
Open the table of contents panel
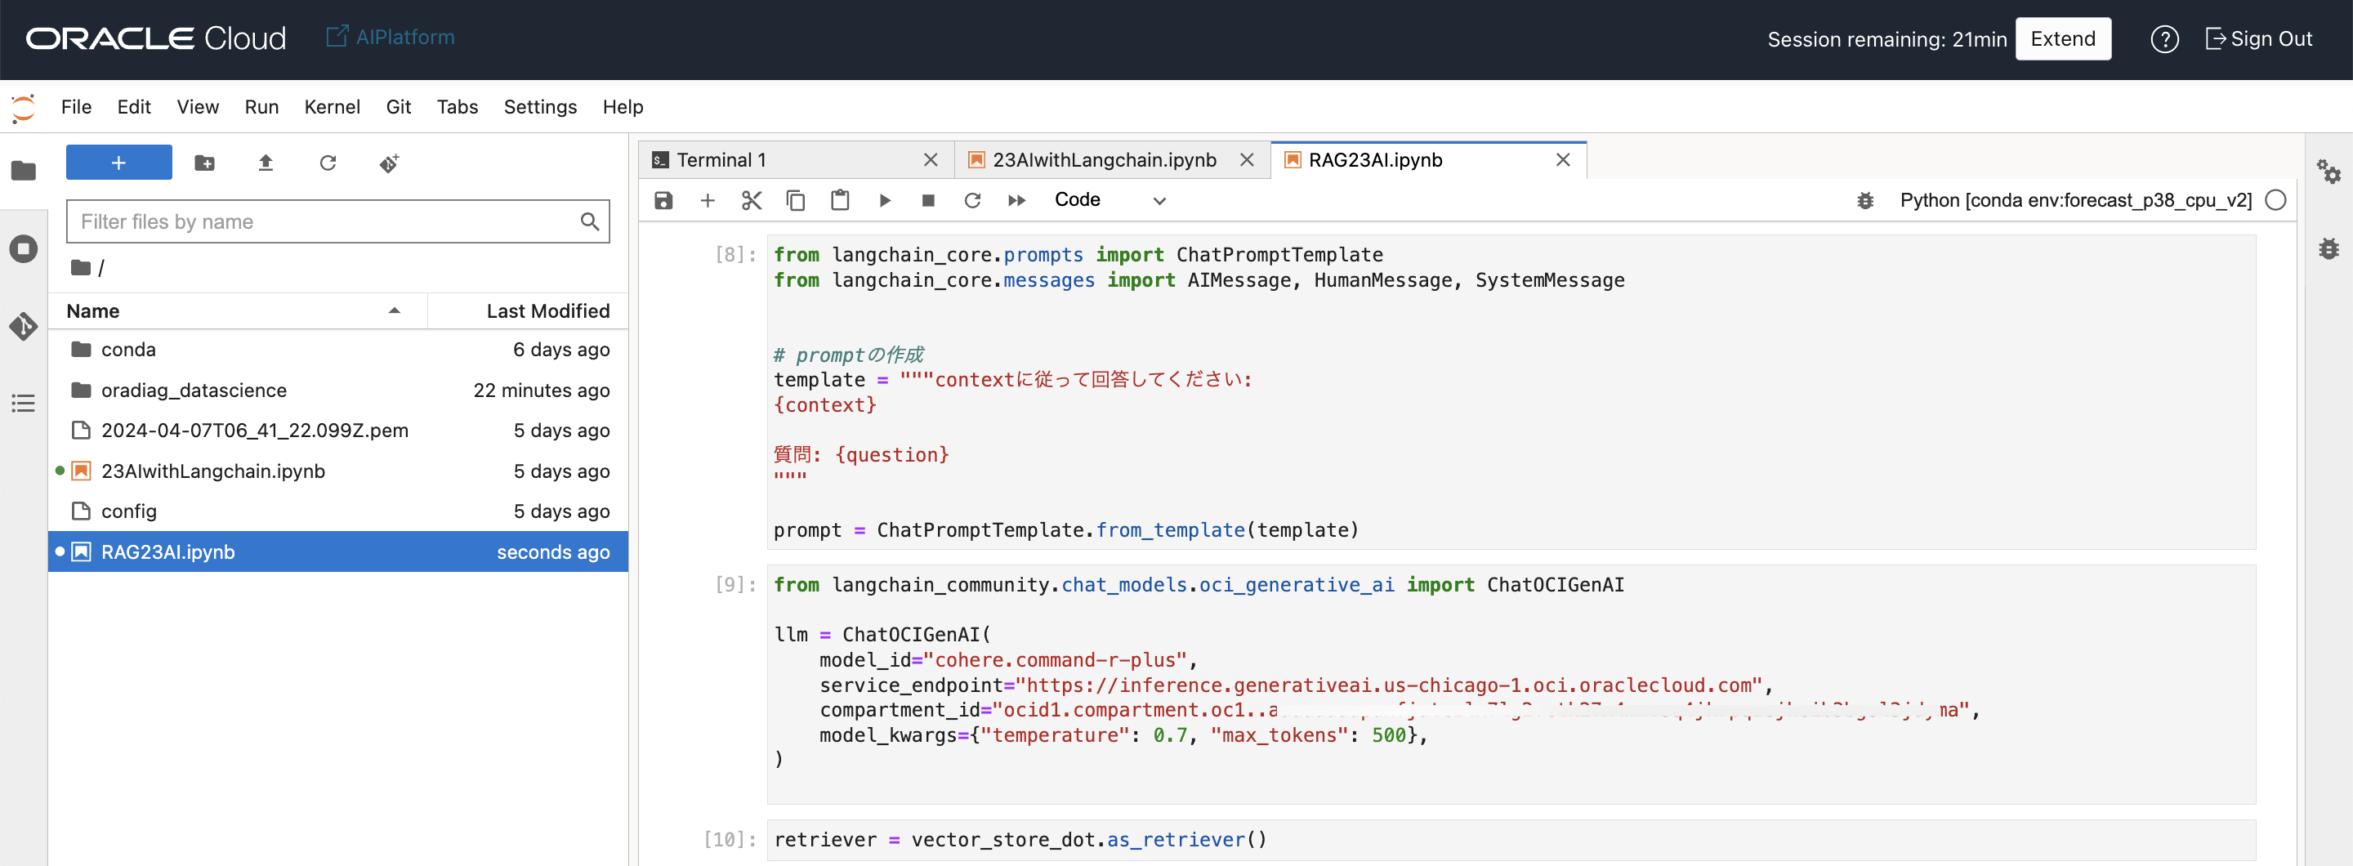tap(24, 403)
